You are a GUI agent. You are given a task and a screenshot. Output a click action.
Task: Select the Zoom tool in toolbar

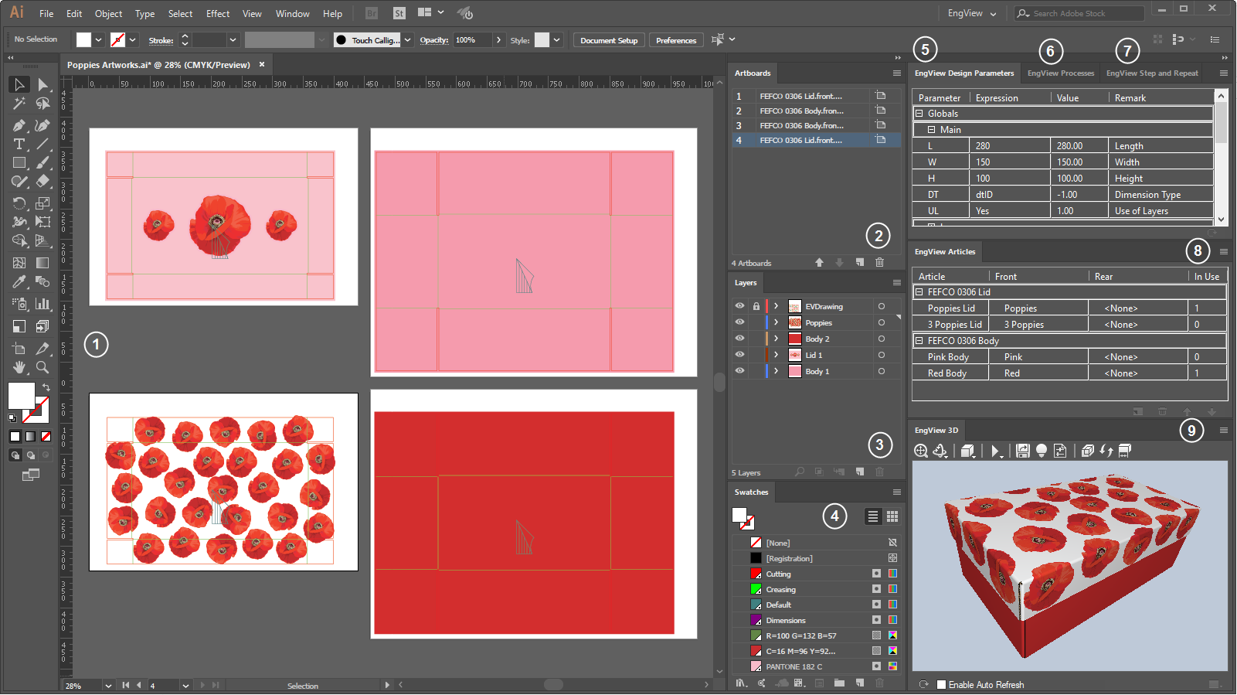(42, 368)
